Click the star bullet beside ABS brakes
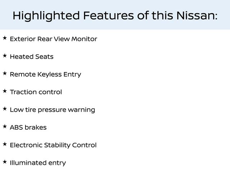This screenshot has height=172, width=230. pyautogui.click(x=4, y=126)
